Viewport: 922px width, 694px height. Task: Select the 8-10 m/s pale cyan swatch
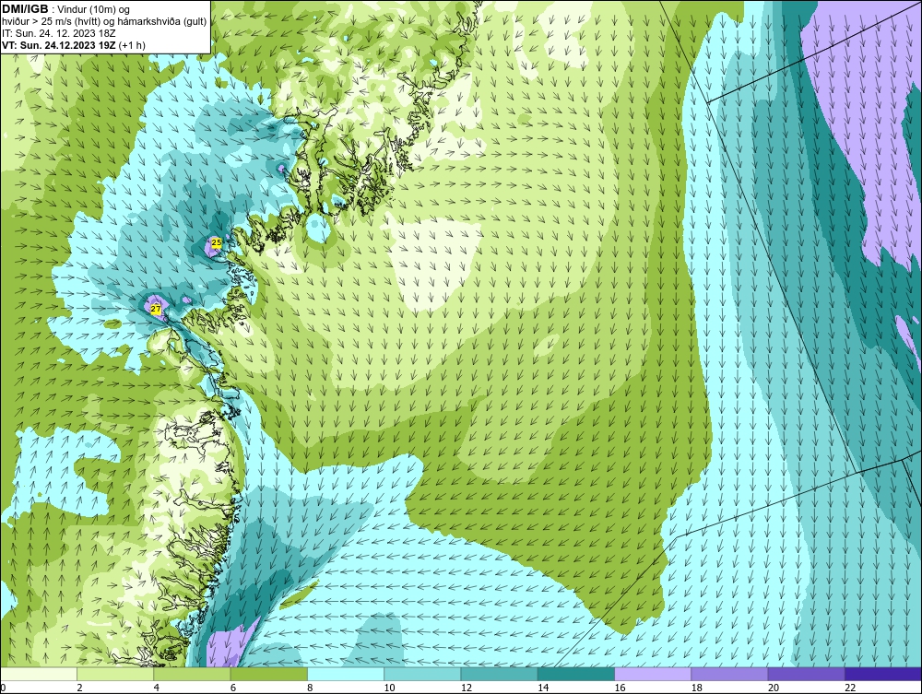coord(346,674)
